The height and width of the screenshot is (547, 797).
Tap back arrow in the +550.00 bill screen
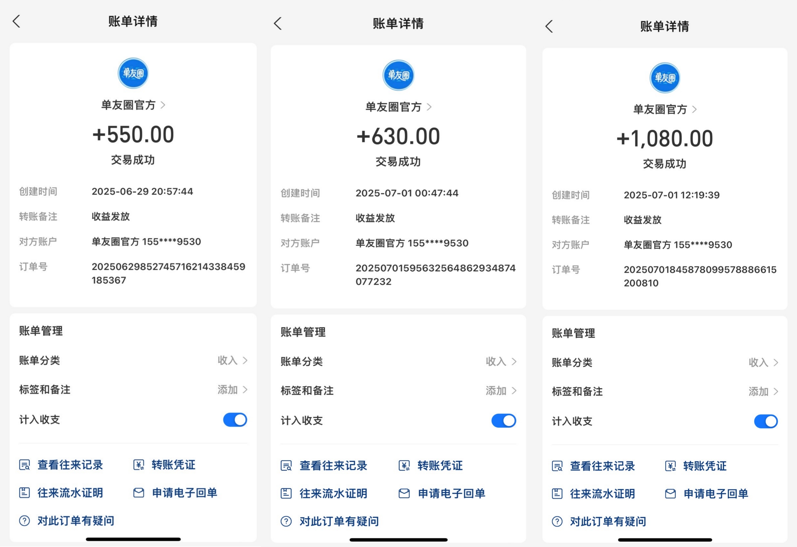(x=17, y=21)
